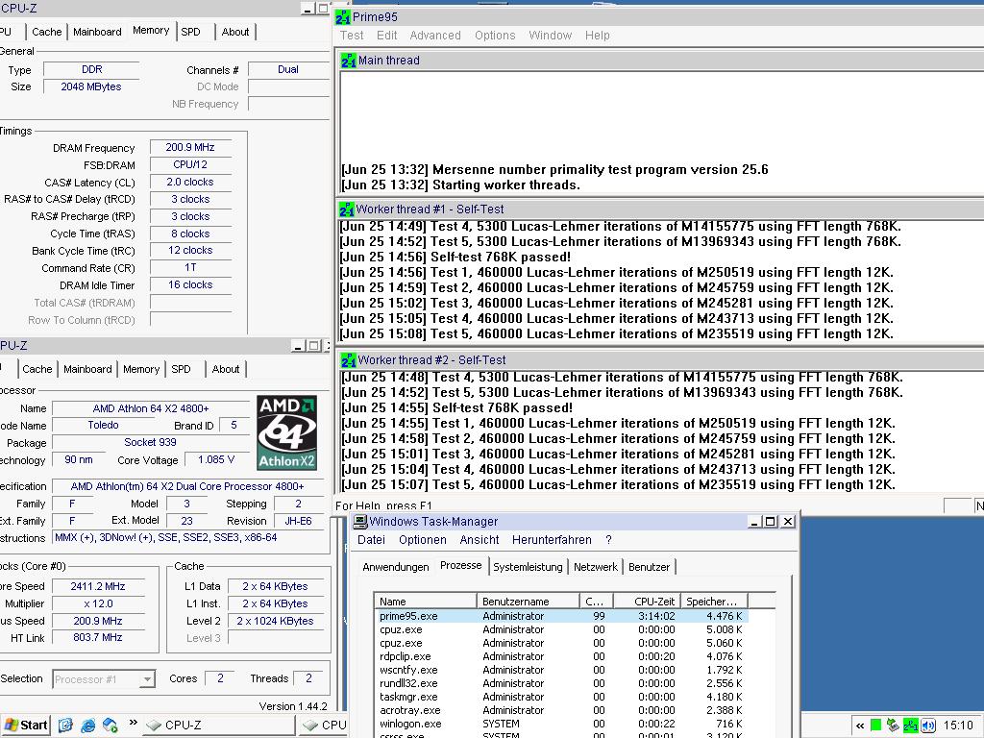This screenshot has height=738, width=984.
Task: Sort processes by Speicher column header
Action: (x=714, y=602)
